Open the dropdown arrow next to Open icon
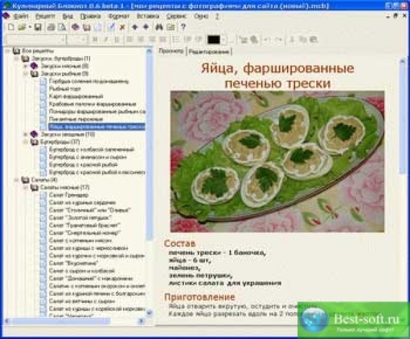This screenshot has height=339, width=410. click(x=30, y=27)
